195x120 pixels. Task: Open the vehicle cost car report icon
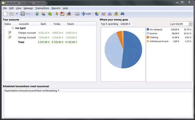tap(122, 14)
